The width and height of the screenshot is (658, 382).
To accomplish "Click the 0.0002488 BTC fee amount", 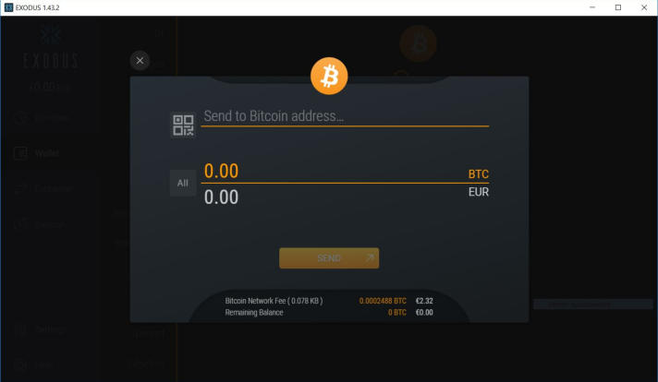I will pos(383,301).
